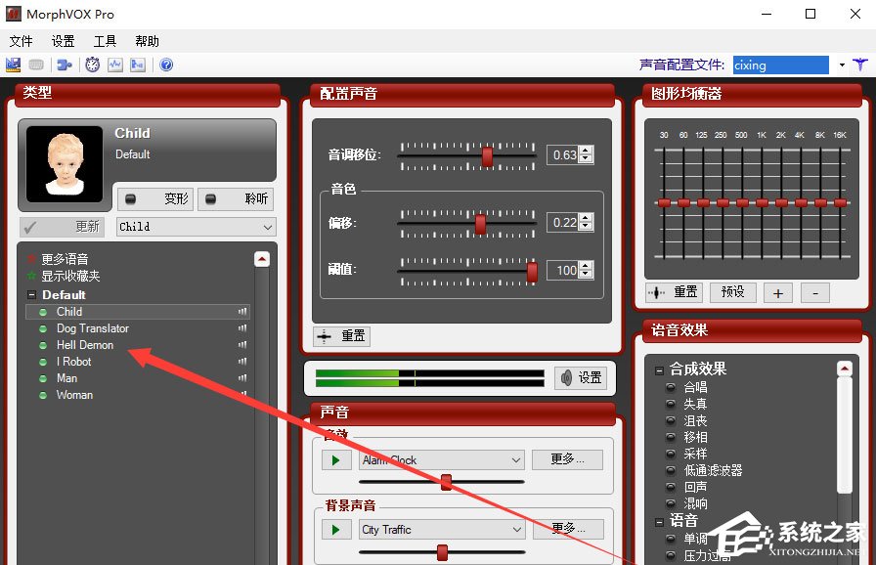Viewport: 876px width, 565px height.
Task: Click the Child avatar thumbnail
Action: pos(65,163)
